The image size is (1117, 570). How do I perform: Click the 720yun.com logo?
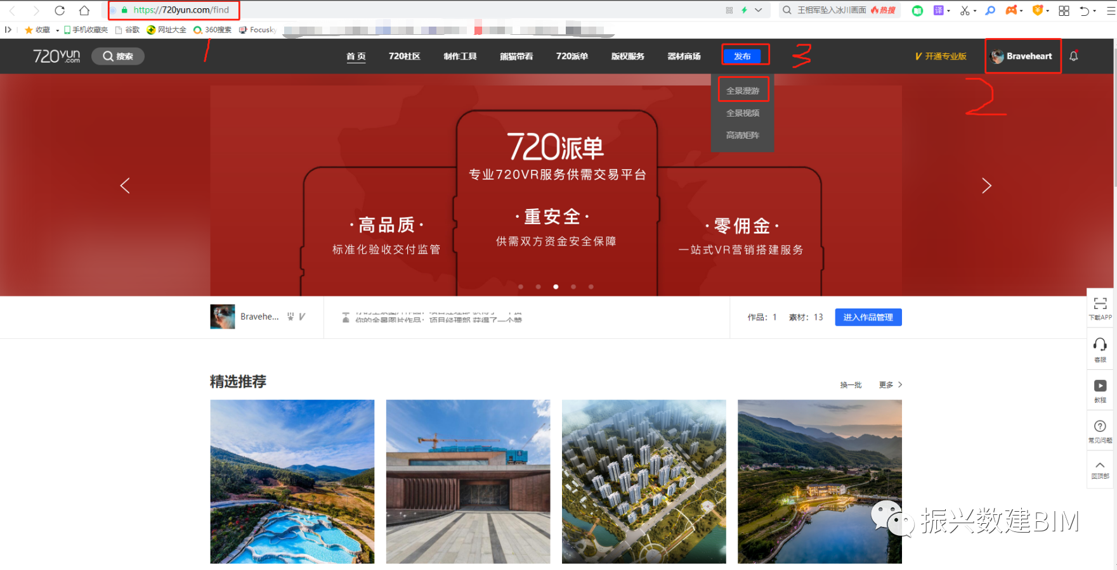click(56, 56)
